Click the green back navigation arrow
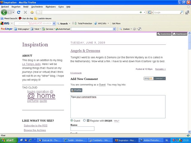This screenshot has width=191, height=143. [x=4, y=12]
